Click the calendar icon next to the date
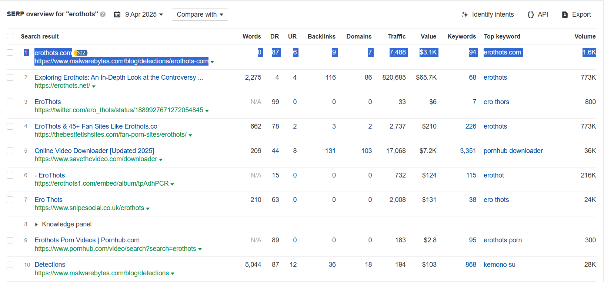 click(x=117, y=14)
